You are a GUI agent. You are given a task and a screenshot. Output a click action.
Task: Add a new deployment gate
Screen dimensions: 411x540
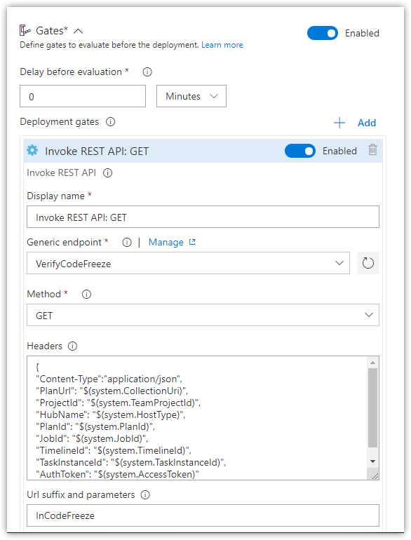[x=355, y=123]
